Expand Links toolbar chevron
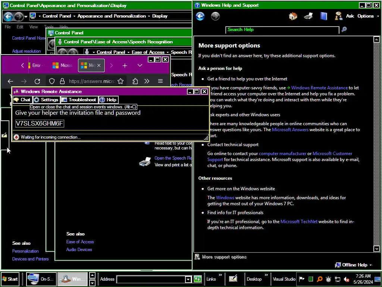The height and width of the screenshot is (287, 382). (x=220, y=275)
